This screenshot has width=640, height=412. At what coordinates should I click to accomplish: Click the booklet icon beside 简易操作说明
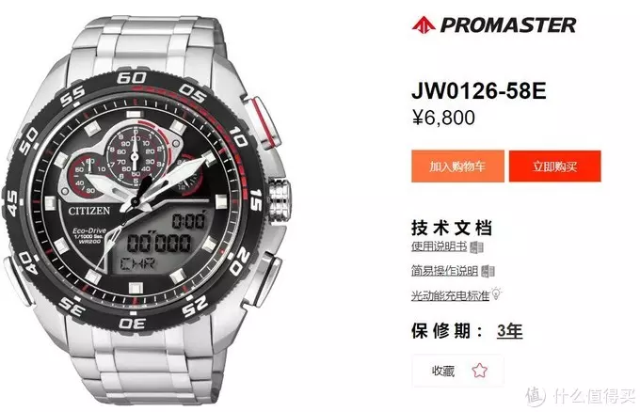488,271
